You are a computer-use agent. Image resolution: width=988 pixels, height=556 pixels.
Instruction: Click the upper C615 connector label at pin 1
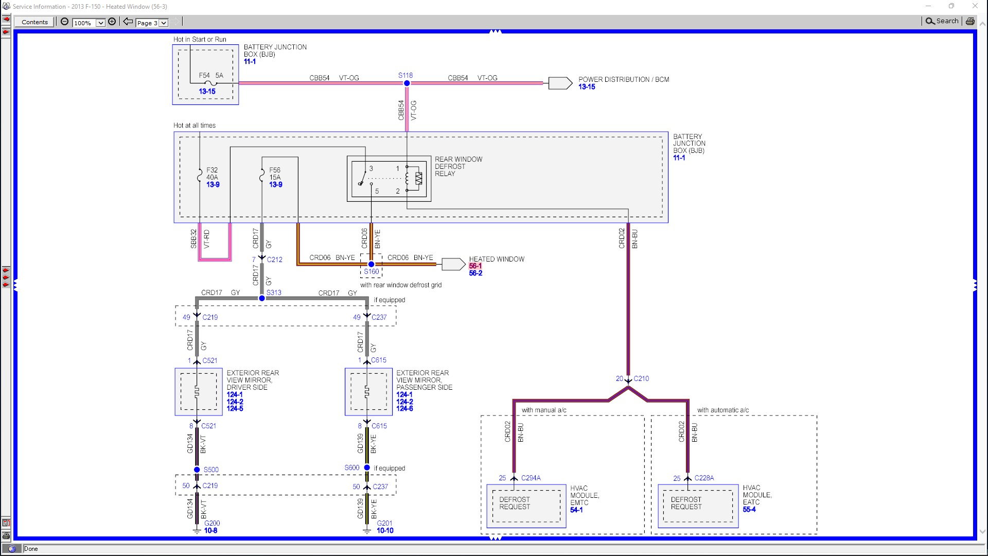[379, 360]
